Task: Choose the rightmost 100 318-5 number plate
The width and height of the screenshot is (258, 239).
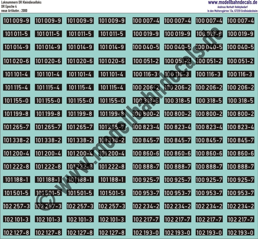Action: pos(241,101)
